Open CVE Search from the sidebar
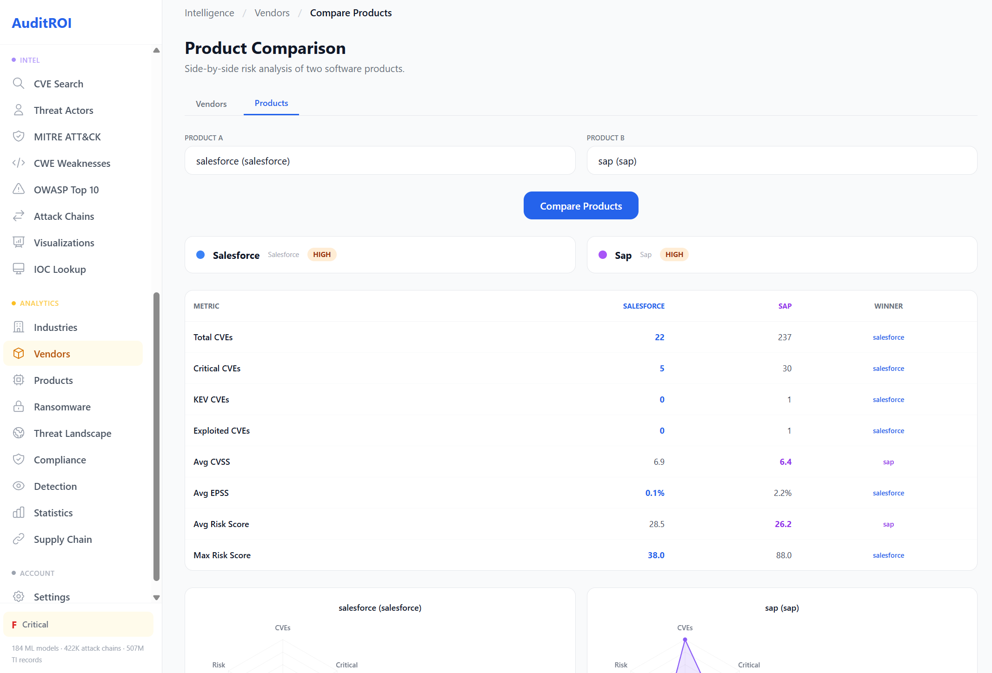 58,84
